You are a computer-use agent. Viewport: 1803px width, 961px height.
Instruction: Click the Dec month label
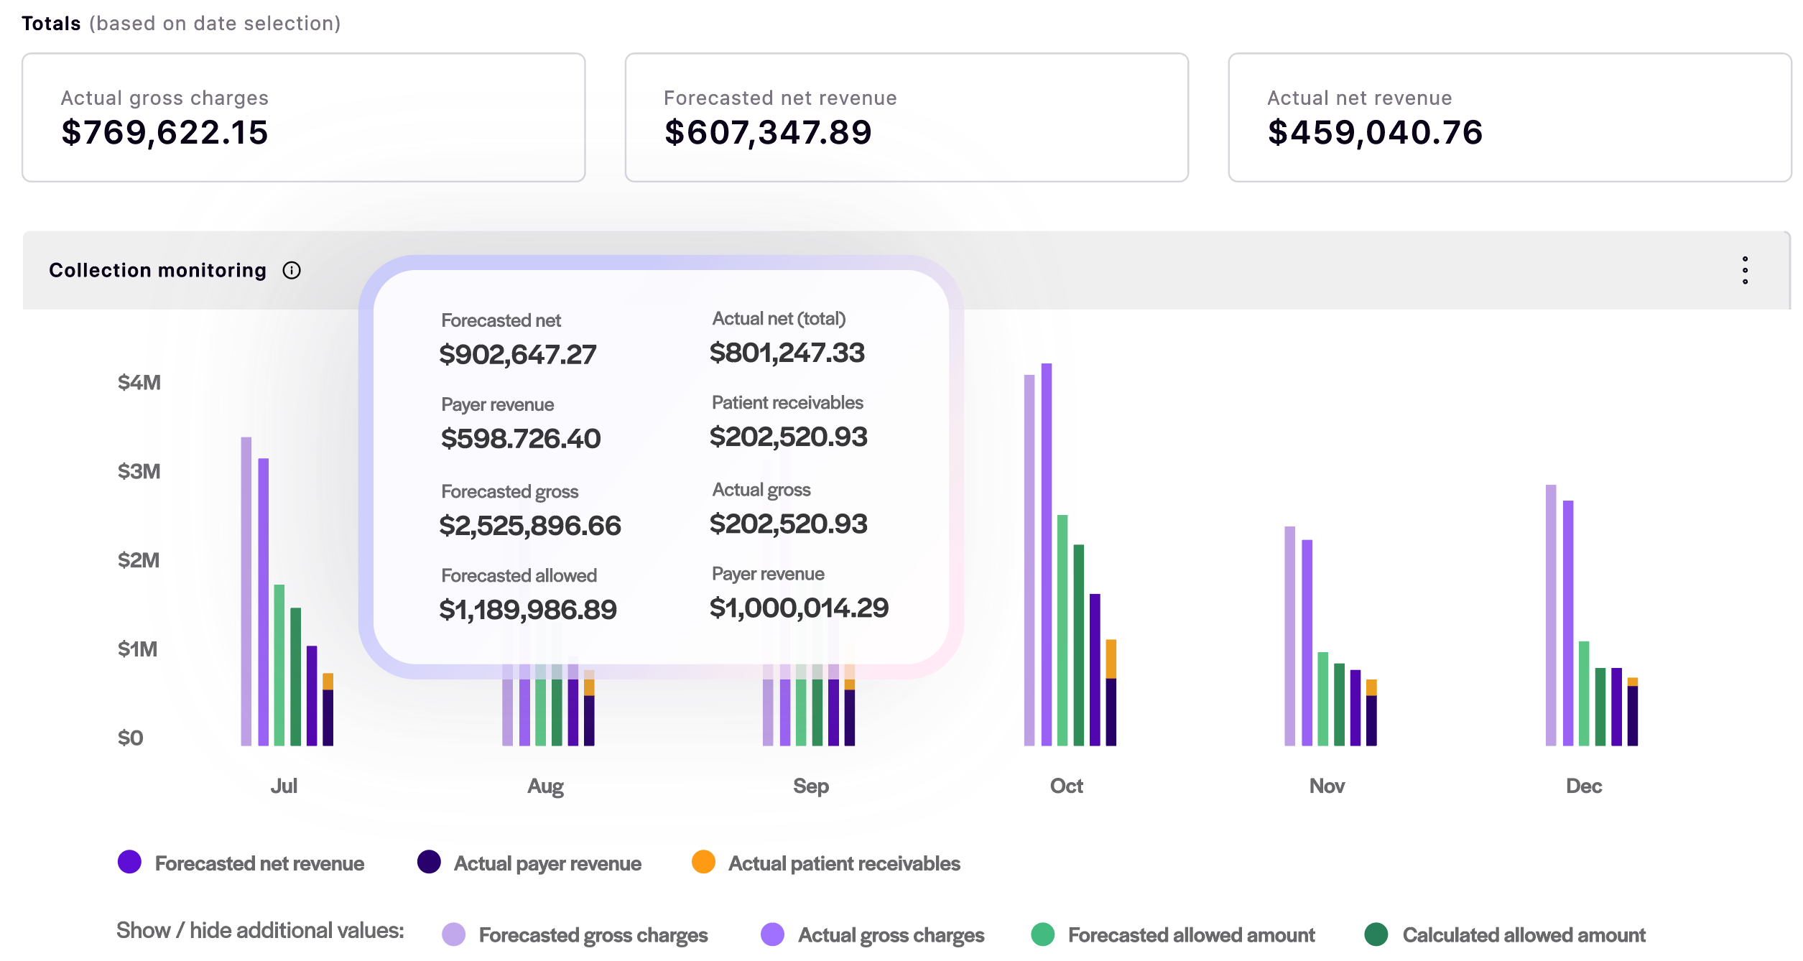coord(1583,786)
